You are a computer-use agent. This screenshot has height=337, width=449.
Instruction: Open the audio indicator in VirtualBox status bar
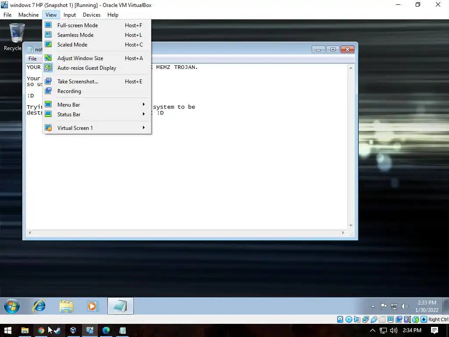click(357, 319)
